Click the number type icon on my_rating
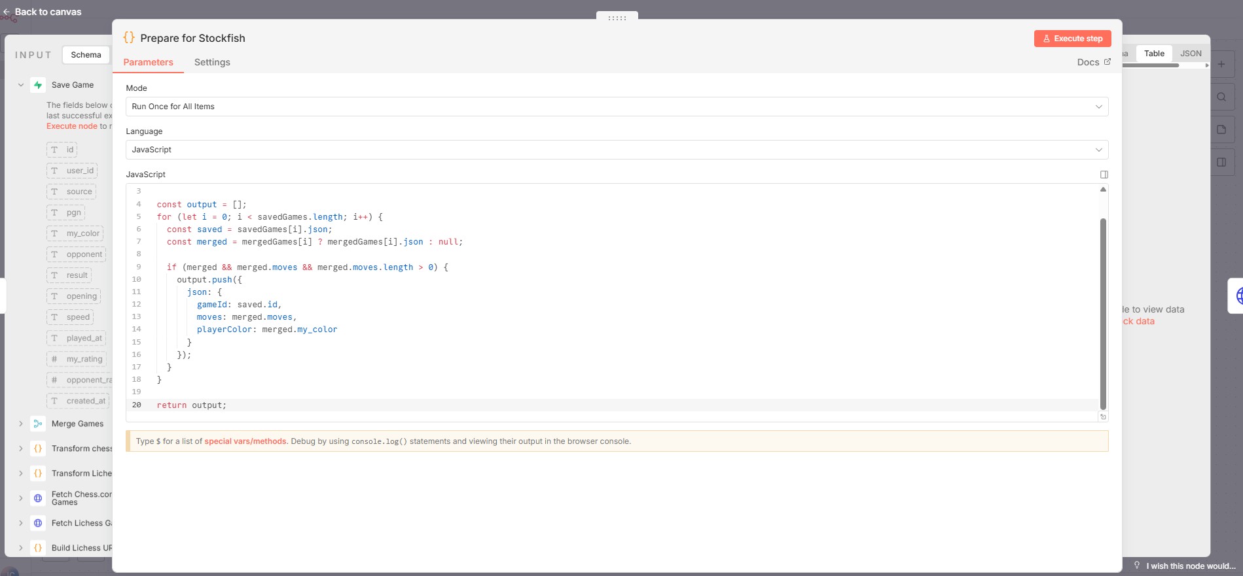The height and width of the screenshot is (576, 1243). pos(54,359)
